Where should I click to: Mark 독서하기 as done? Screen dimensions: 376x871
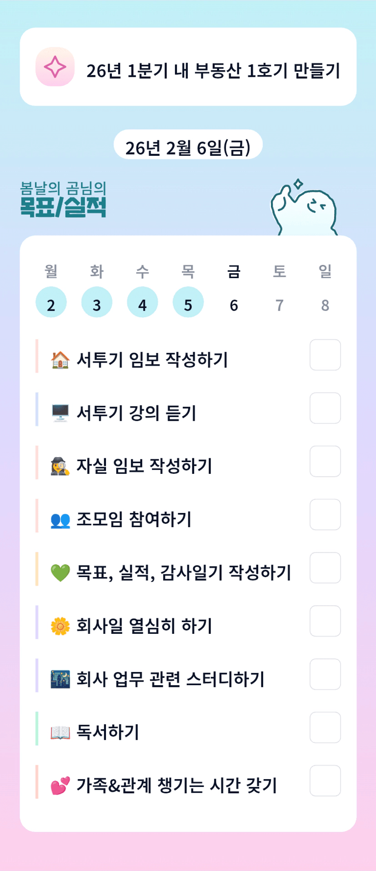click(325, 727)
